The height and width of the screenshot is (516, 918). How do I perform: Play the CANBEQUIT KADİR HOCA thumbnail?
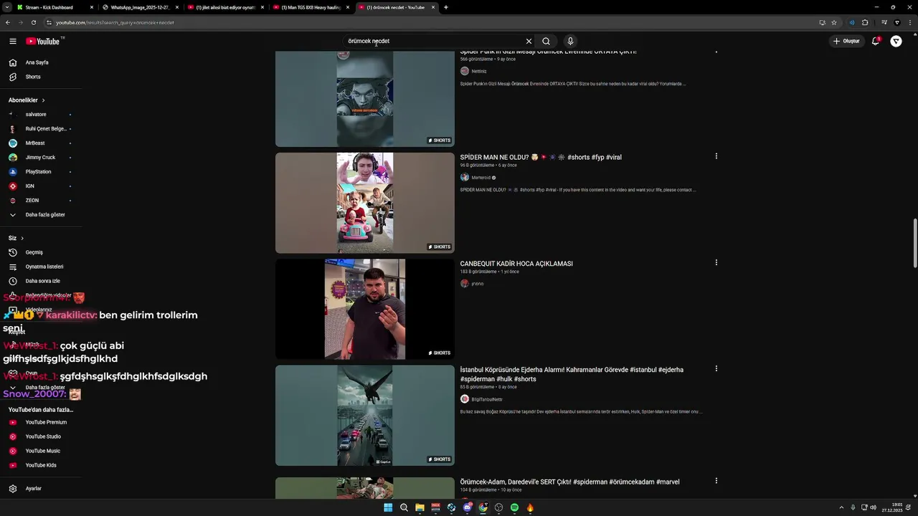(x=365, y=309)
